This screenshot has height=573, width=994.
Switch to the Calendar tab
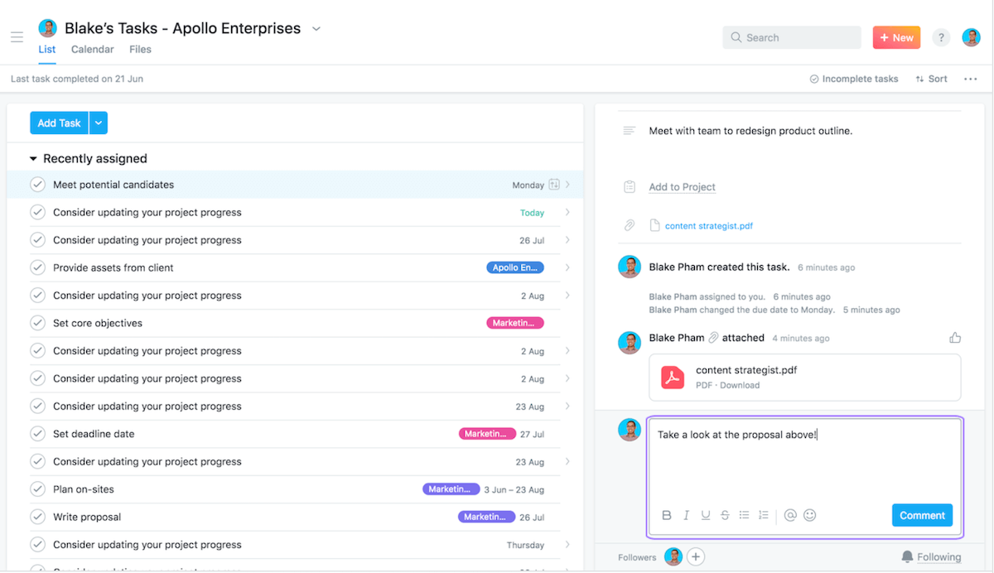pos(92,49)
